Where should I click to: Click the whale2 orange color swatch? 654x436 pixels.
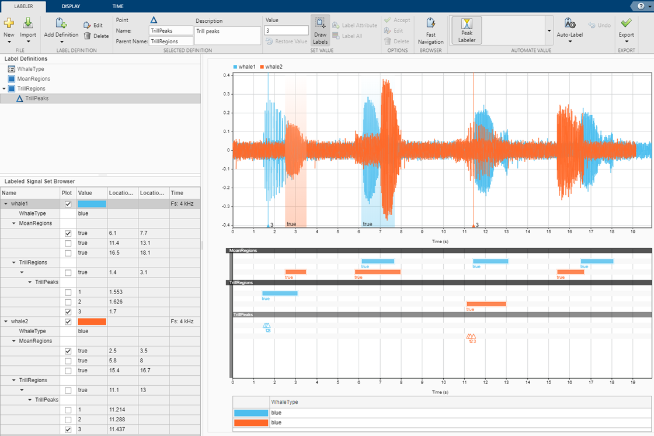[x=92, y=321]
